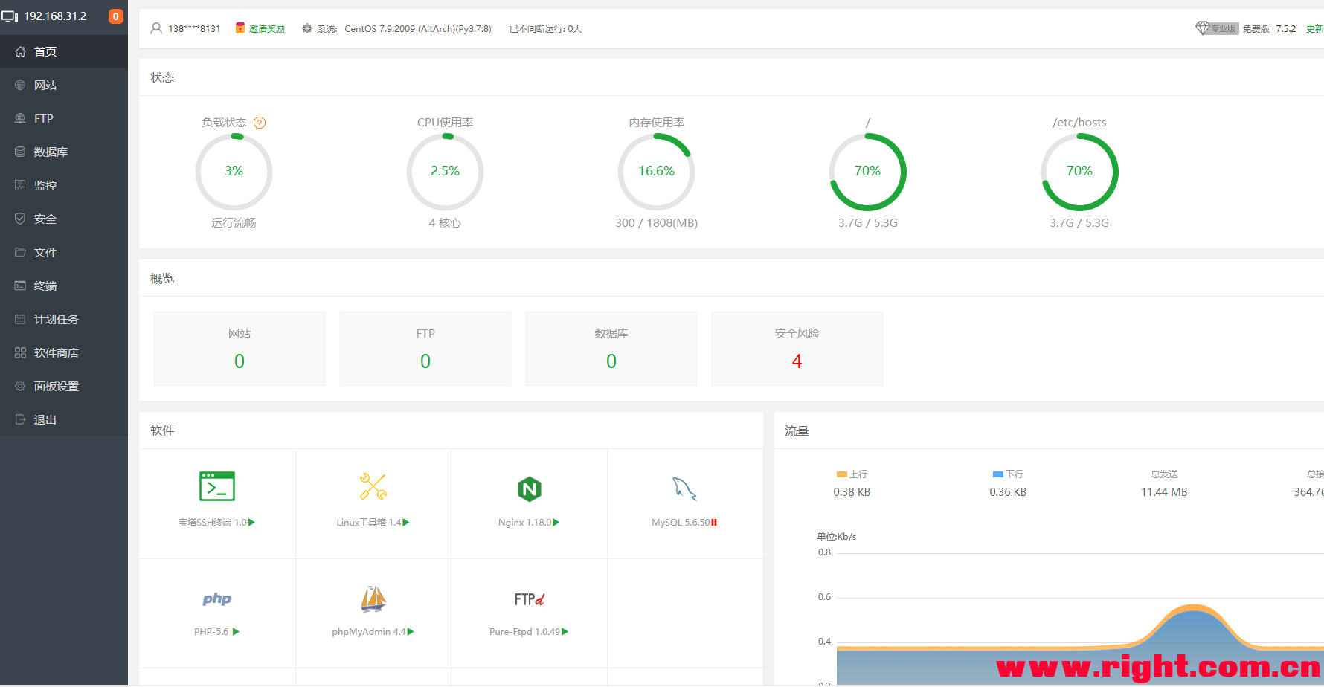
Task: Open the PHP logo icon
Action: (217, 599)
